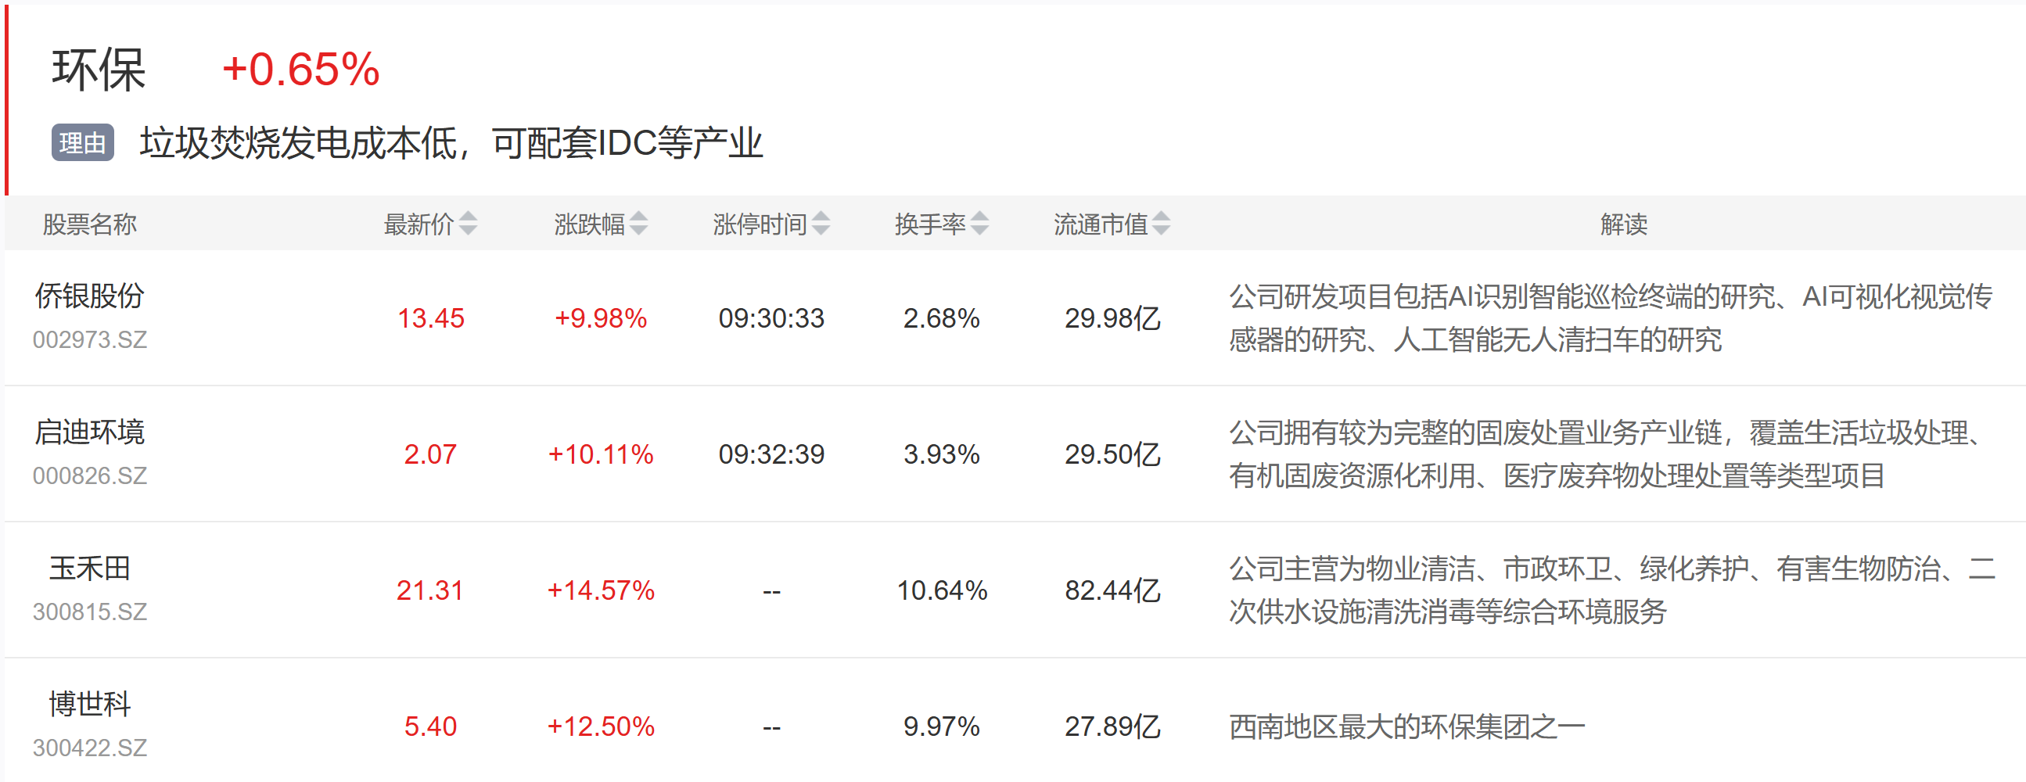Click the 环保 sector title
This screenshot has width=2026, height=782.
point(99,70)
